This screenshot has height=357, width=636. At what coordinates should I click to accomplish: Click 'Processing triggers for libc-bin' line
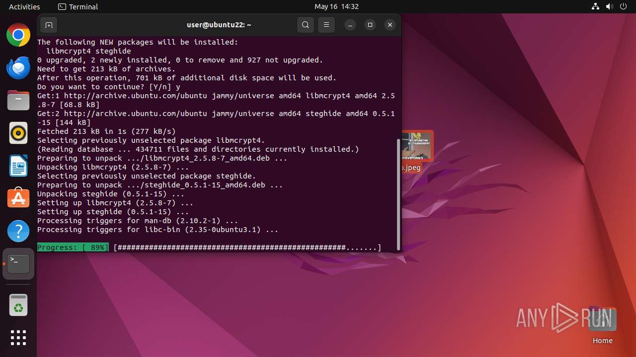[x=158, y=230]
